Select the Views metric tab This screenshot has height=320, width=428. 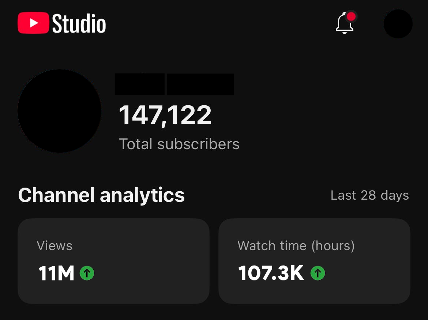click(x=55, y=246)
